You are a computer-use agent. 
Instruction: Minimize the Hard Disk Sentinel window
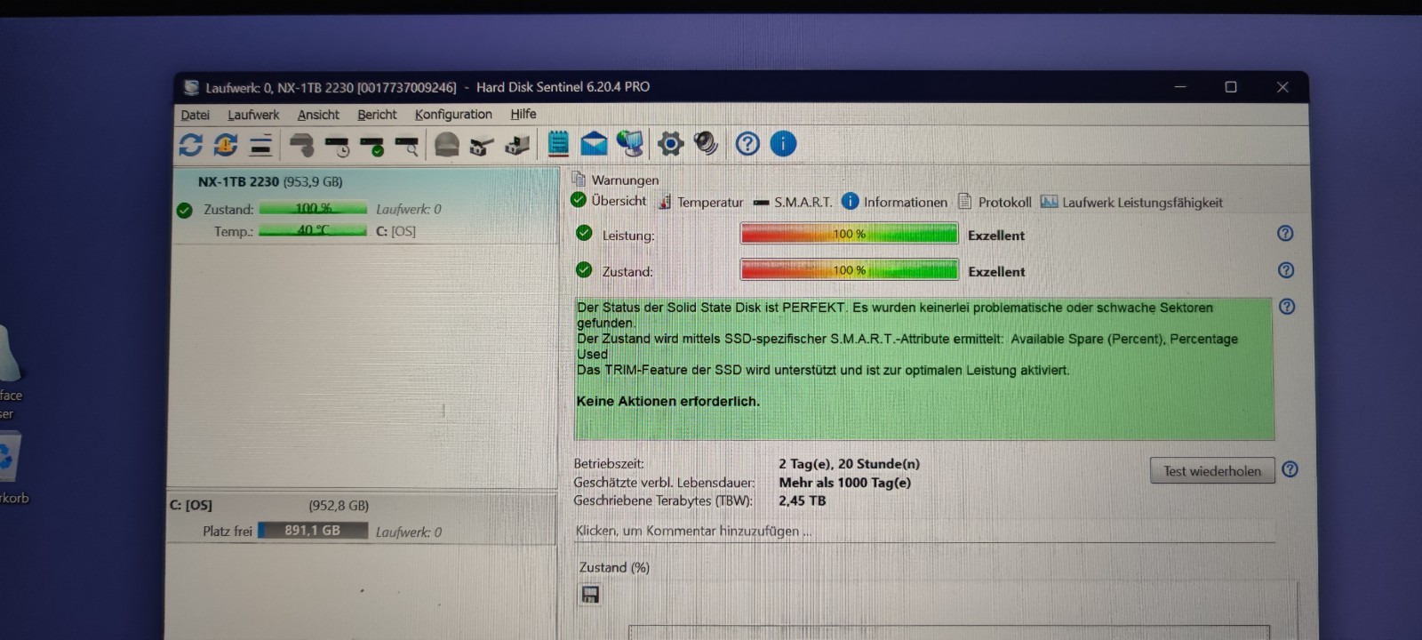pos(1180,87)
